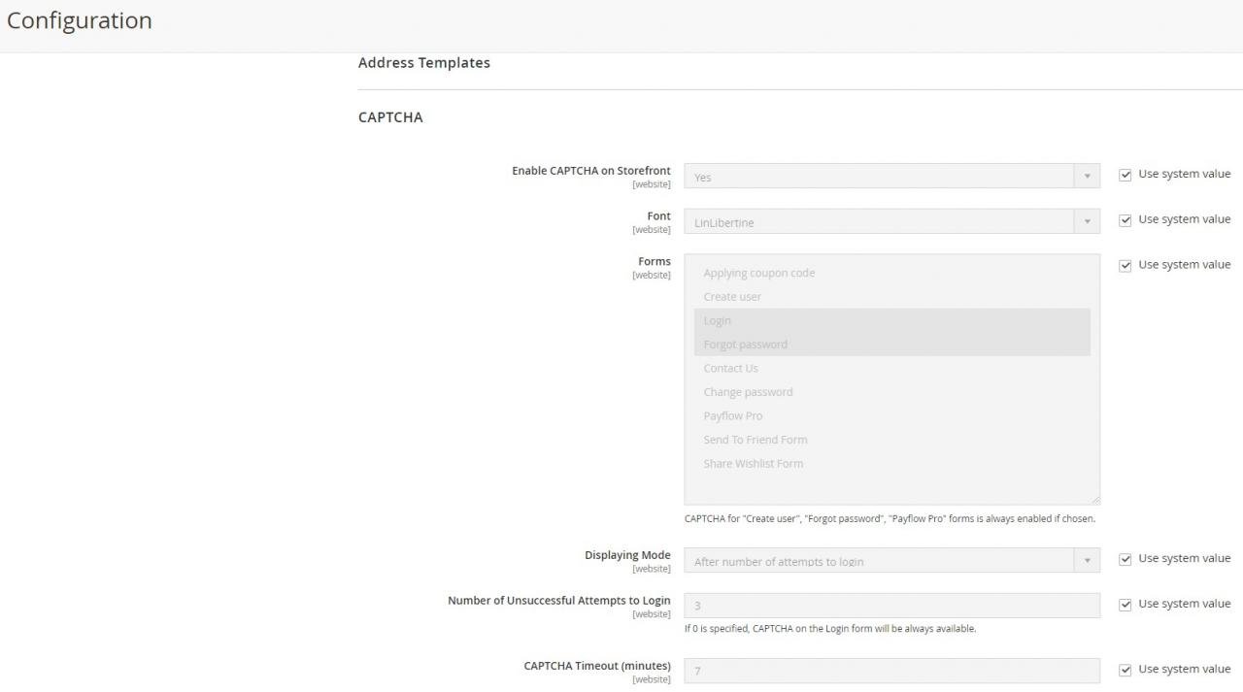Toggle Use system value for CAPTCHA Timeout
Image resolution: width=1243 pixels, height=692 pixels.
(1125, 670)
